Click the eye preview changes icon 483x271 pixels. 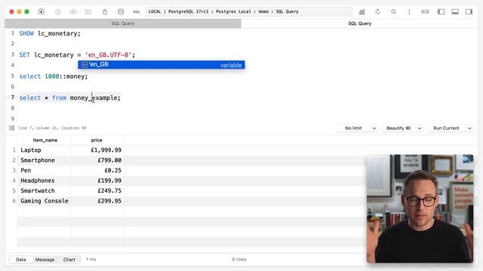coord(73,12)
